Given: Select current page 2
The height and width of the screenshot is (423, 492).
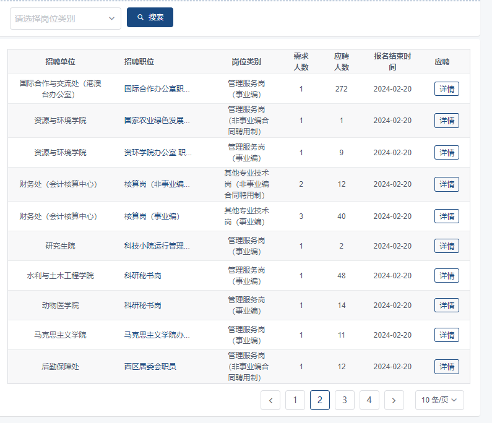Looking at the screenshot, I should coord(320,400).
